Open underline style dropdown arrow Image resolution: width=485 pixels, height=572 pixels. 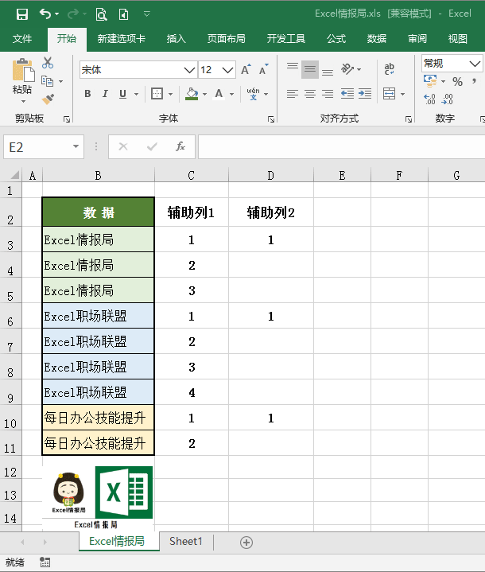[137, 94]
